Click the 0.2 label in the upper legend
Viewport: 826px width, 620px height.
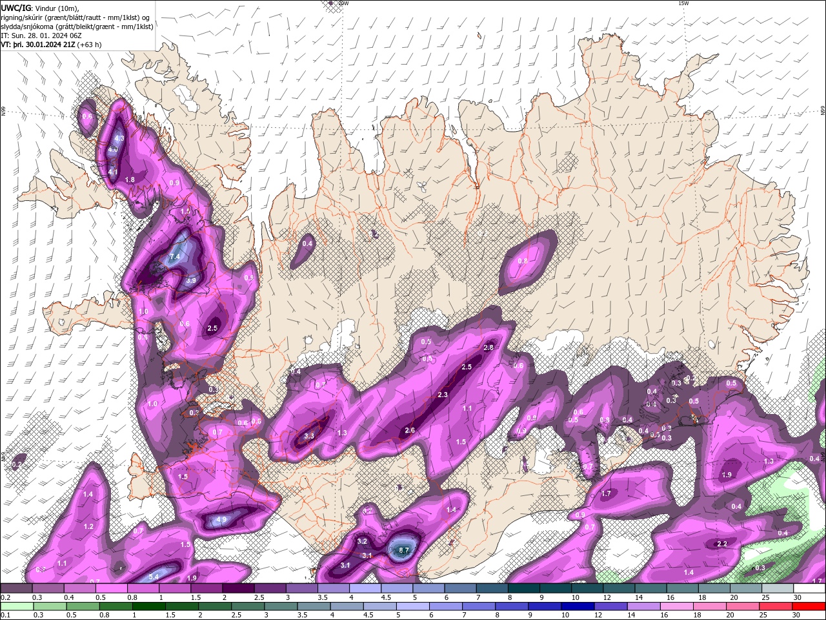tap(5, 597)
